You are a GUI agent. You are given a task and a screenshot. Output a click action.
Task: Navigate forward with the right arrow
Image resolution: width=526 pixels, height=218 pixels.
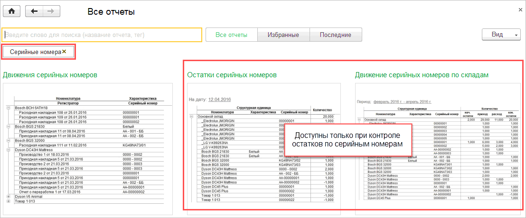click(x=51, y=11)
